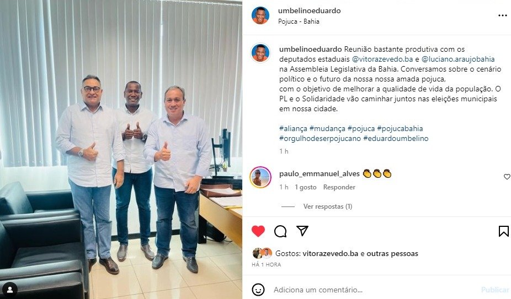Viewport: 511px width, 299px height.
Task: Open #orgulhodeserpojucano hashtag
Action: [320, 138]
